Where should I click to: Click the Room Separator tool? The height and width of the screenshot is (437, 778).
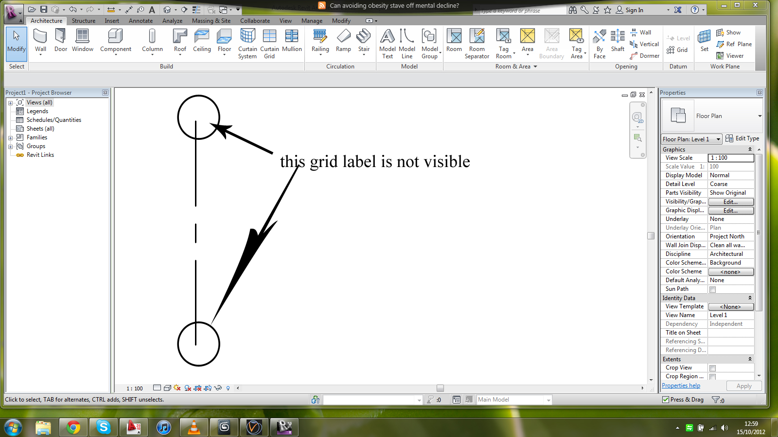point(477,43)
